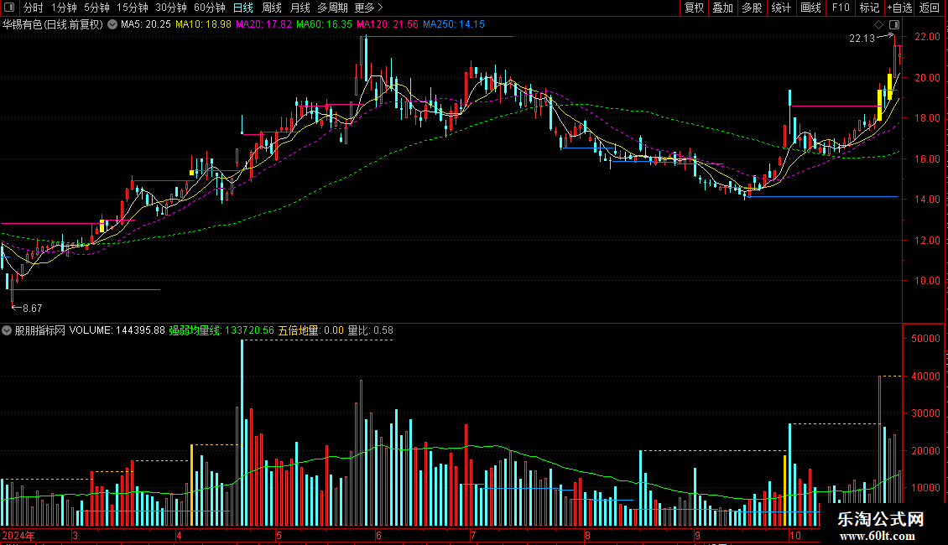Image resolution: width=948 pixels, height=545 pixels.
Task: Click the 2024年 date axis label
Action: (18, 536)
